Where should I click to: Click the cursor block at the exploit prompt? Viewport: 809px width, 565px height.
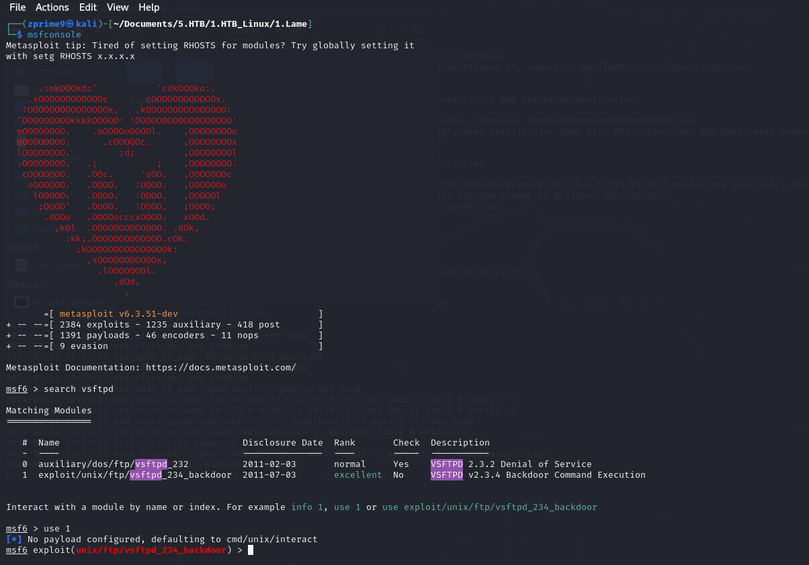[251, 550]
